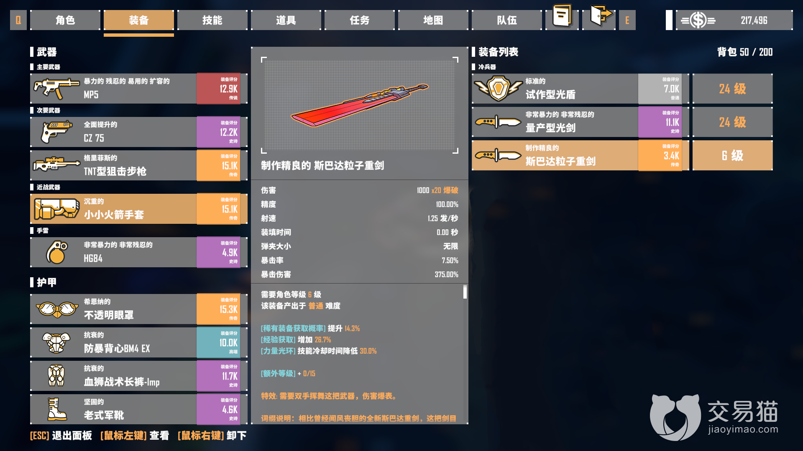Click the MP5 submachine gun icon

[56, 89]
